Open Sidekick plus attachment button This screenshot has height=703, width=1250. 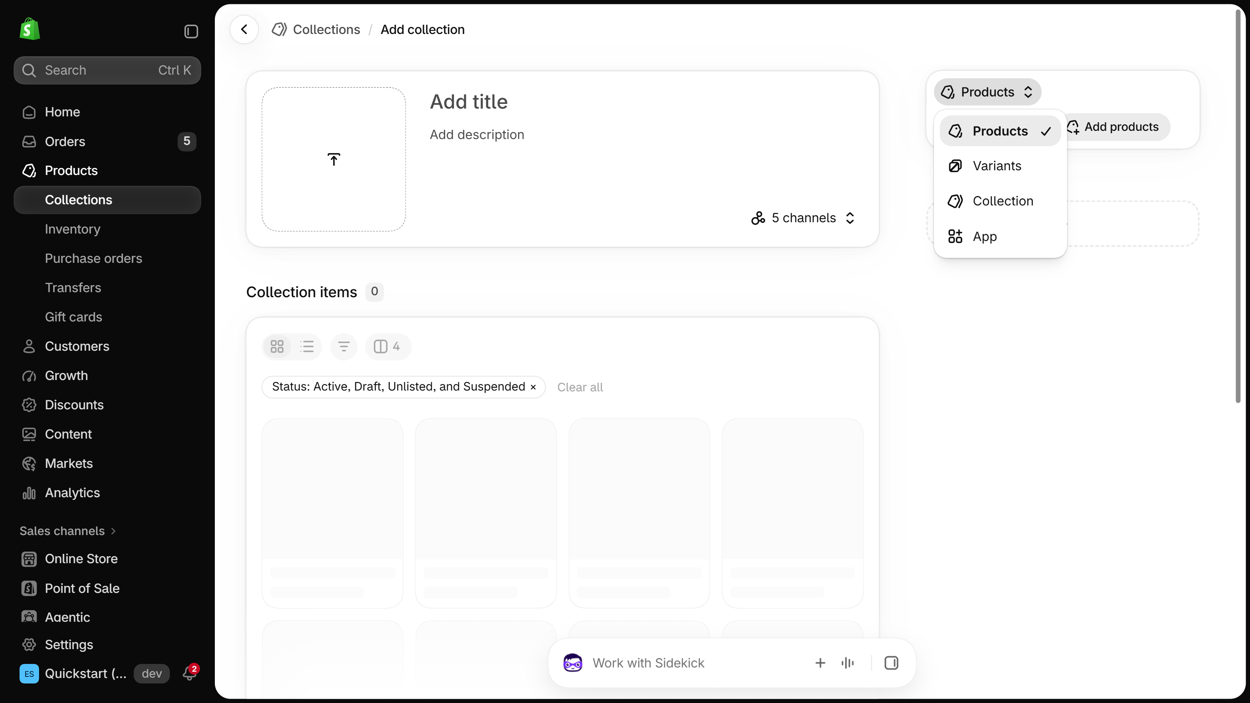[820, 663]
